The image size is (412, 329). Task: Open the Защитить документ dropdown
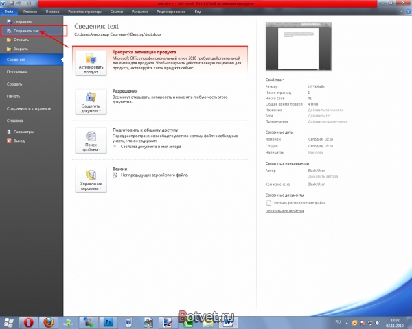pyautogui.click(x=91, y=102)
